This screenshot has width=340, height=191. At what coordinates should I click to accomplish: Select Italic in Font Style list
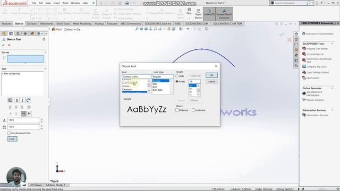tap(155, 84)
